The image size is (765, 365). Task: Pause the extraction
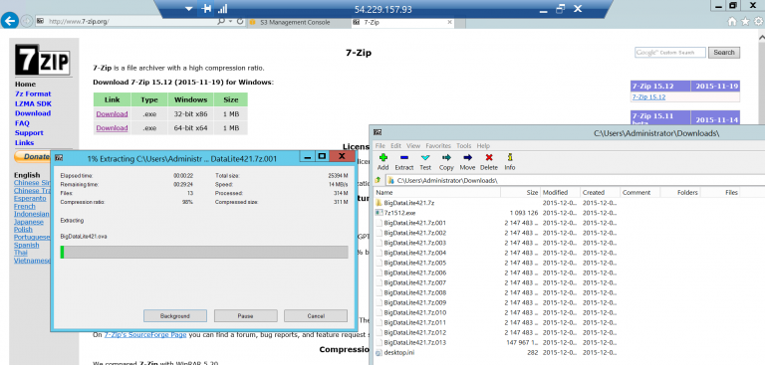click(245, 316)
